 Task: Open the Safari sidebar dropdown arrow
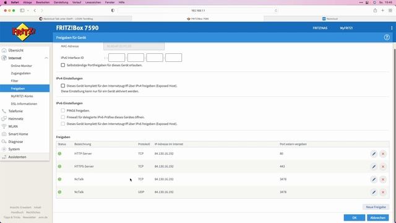coord(28,11)
